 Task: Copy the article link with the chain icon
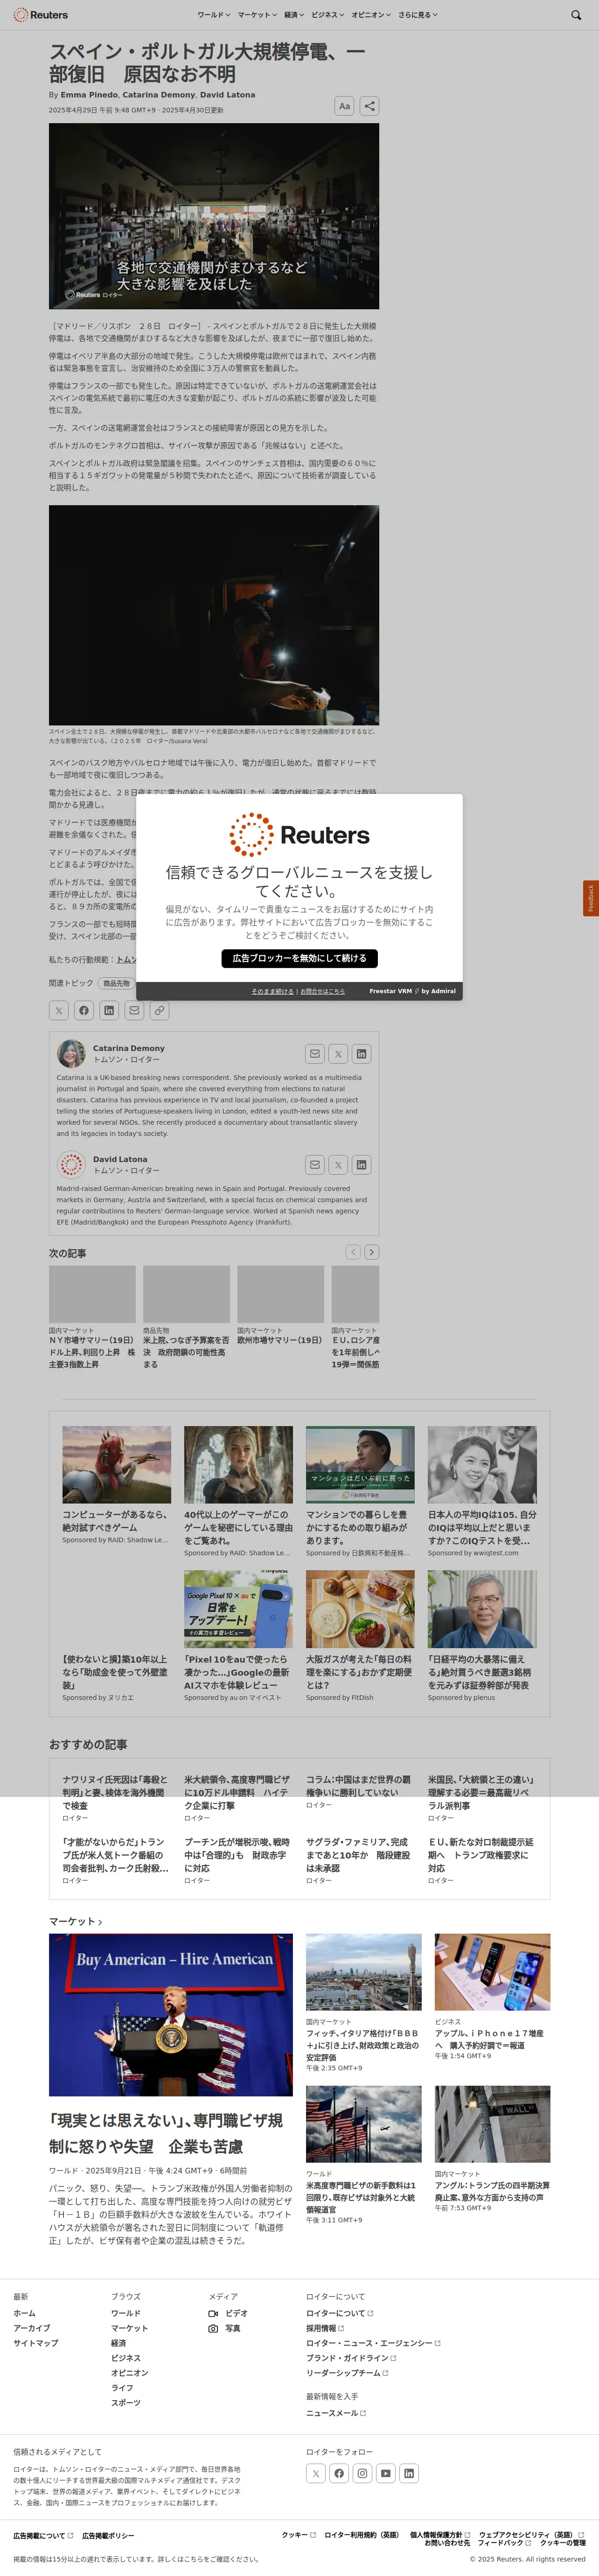[159, 1010]
